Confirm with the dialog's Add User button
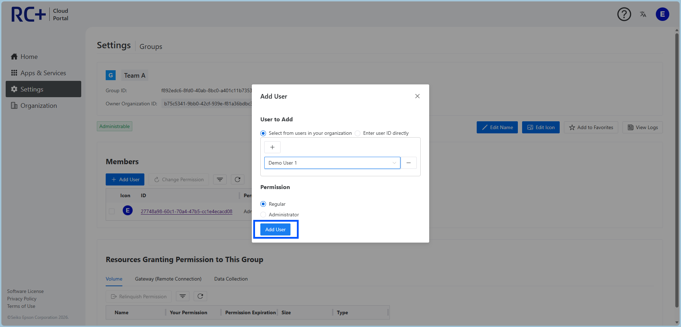The width and height of the screenshot is (681, 327). click(275, 229)
